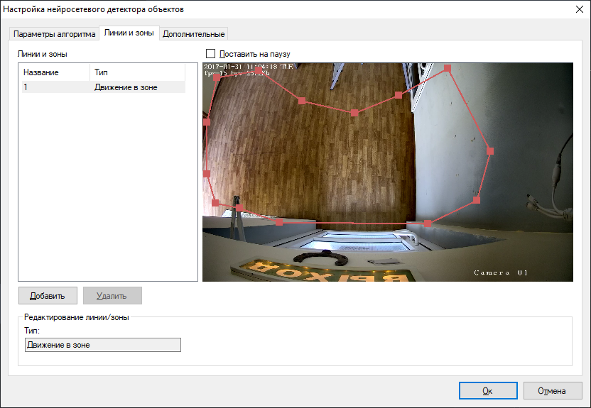
Task: Click the Camera 01 overlay label in the preview
Action: coord(501,272)
